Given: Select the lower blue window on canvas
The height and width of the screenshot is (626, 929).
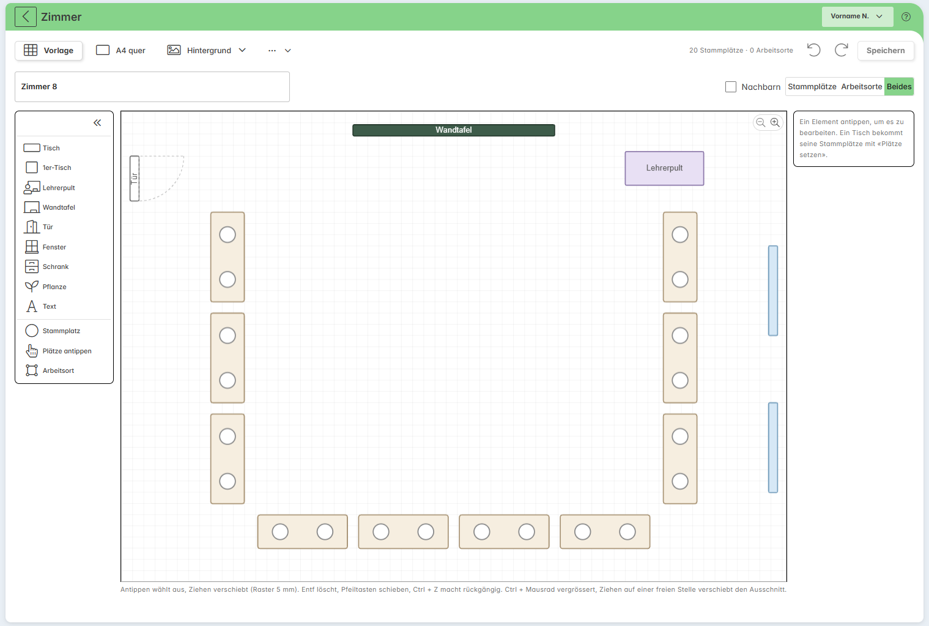Looking at the screenshot, I should click(x=773, y=447).
